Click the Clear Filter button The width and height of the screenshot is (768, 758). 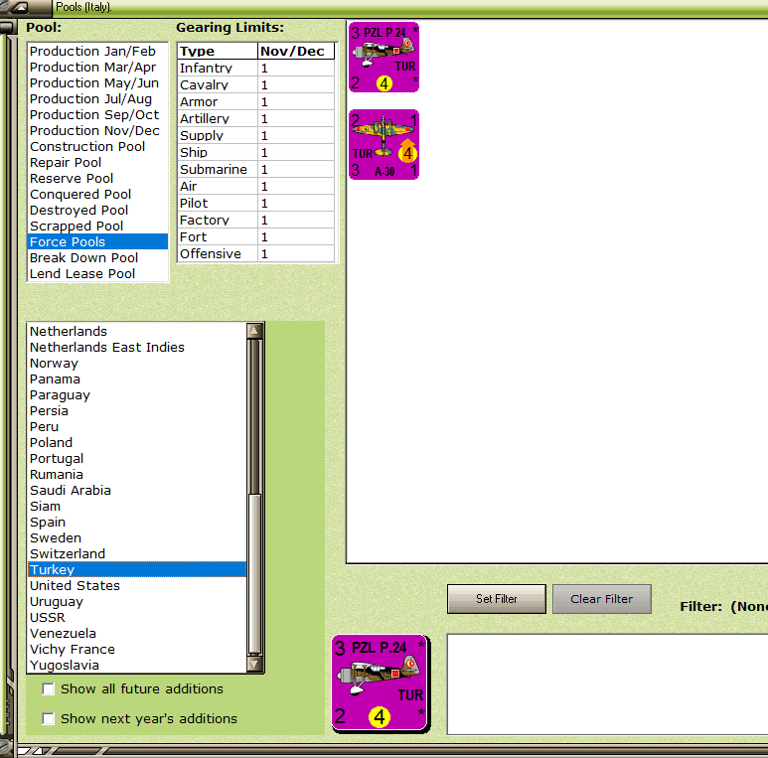602,599
